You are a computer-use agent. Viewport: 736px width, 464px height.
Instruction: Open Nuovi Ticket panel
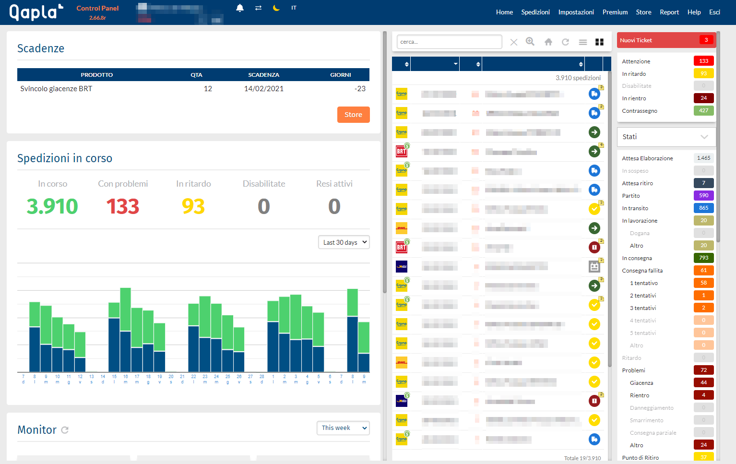tap(666, 40)
